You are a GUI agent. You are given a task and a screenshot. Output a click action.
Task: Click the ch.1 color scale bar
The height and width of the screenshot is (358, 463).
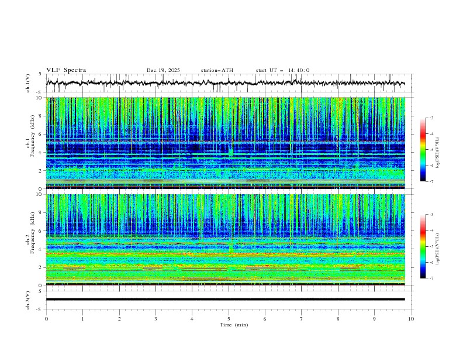click(x=423, y=150)
